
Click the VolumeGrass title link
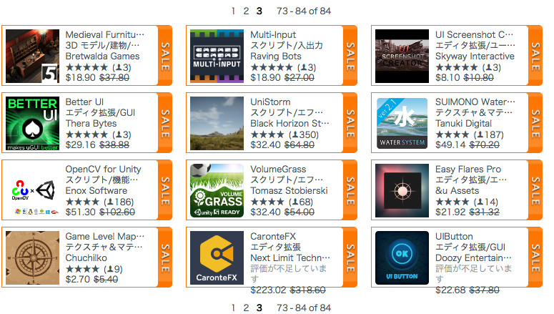click(278, 169)
